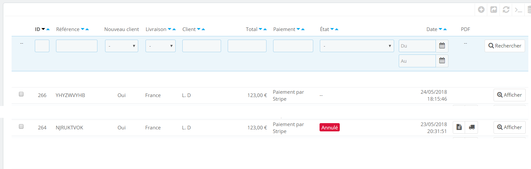Click date 23/05/2018 20:31:51
Image resolution: width=531 pixels, height=169 pixels.
click(434, 128)
